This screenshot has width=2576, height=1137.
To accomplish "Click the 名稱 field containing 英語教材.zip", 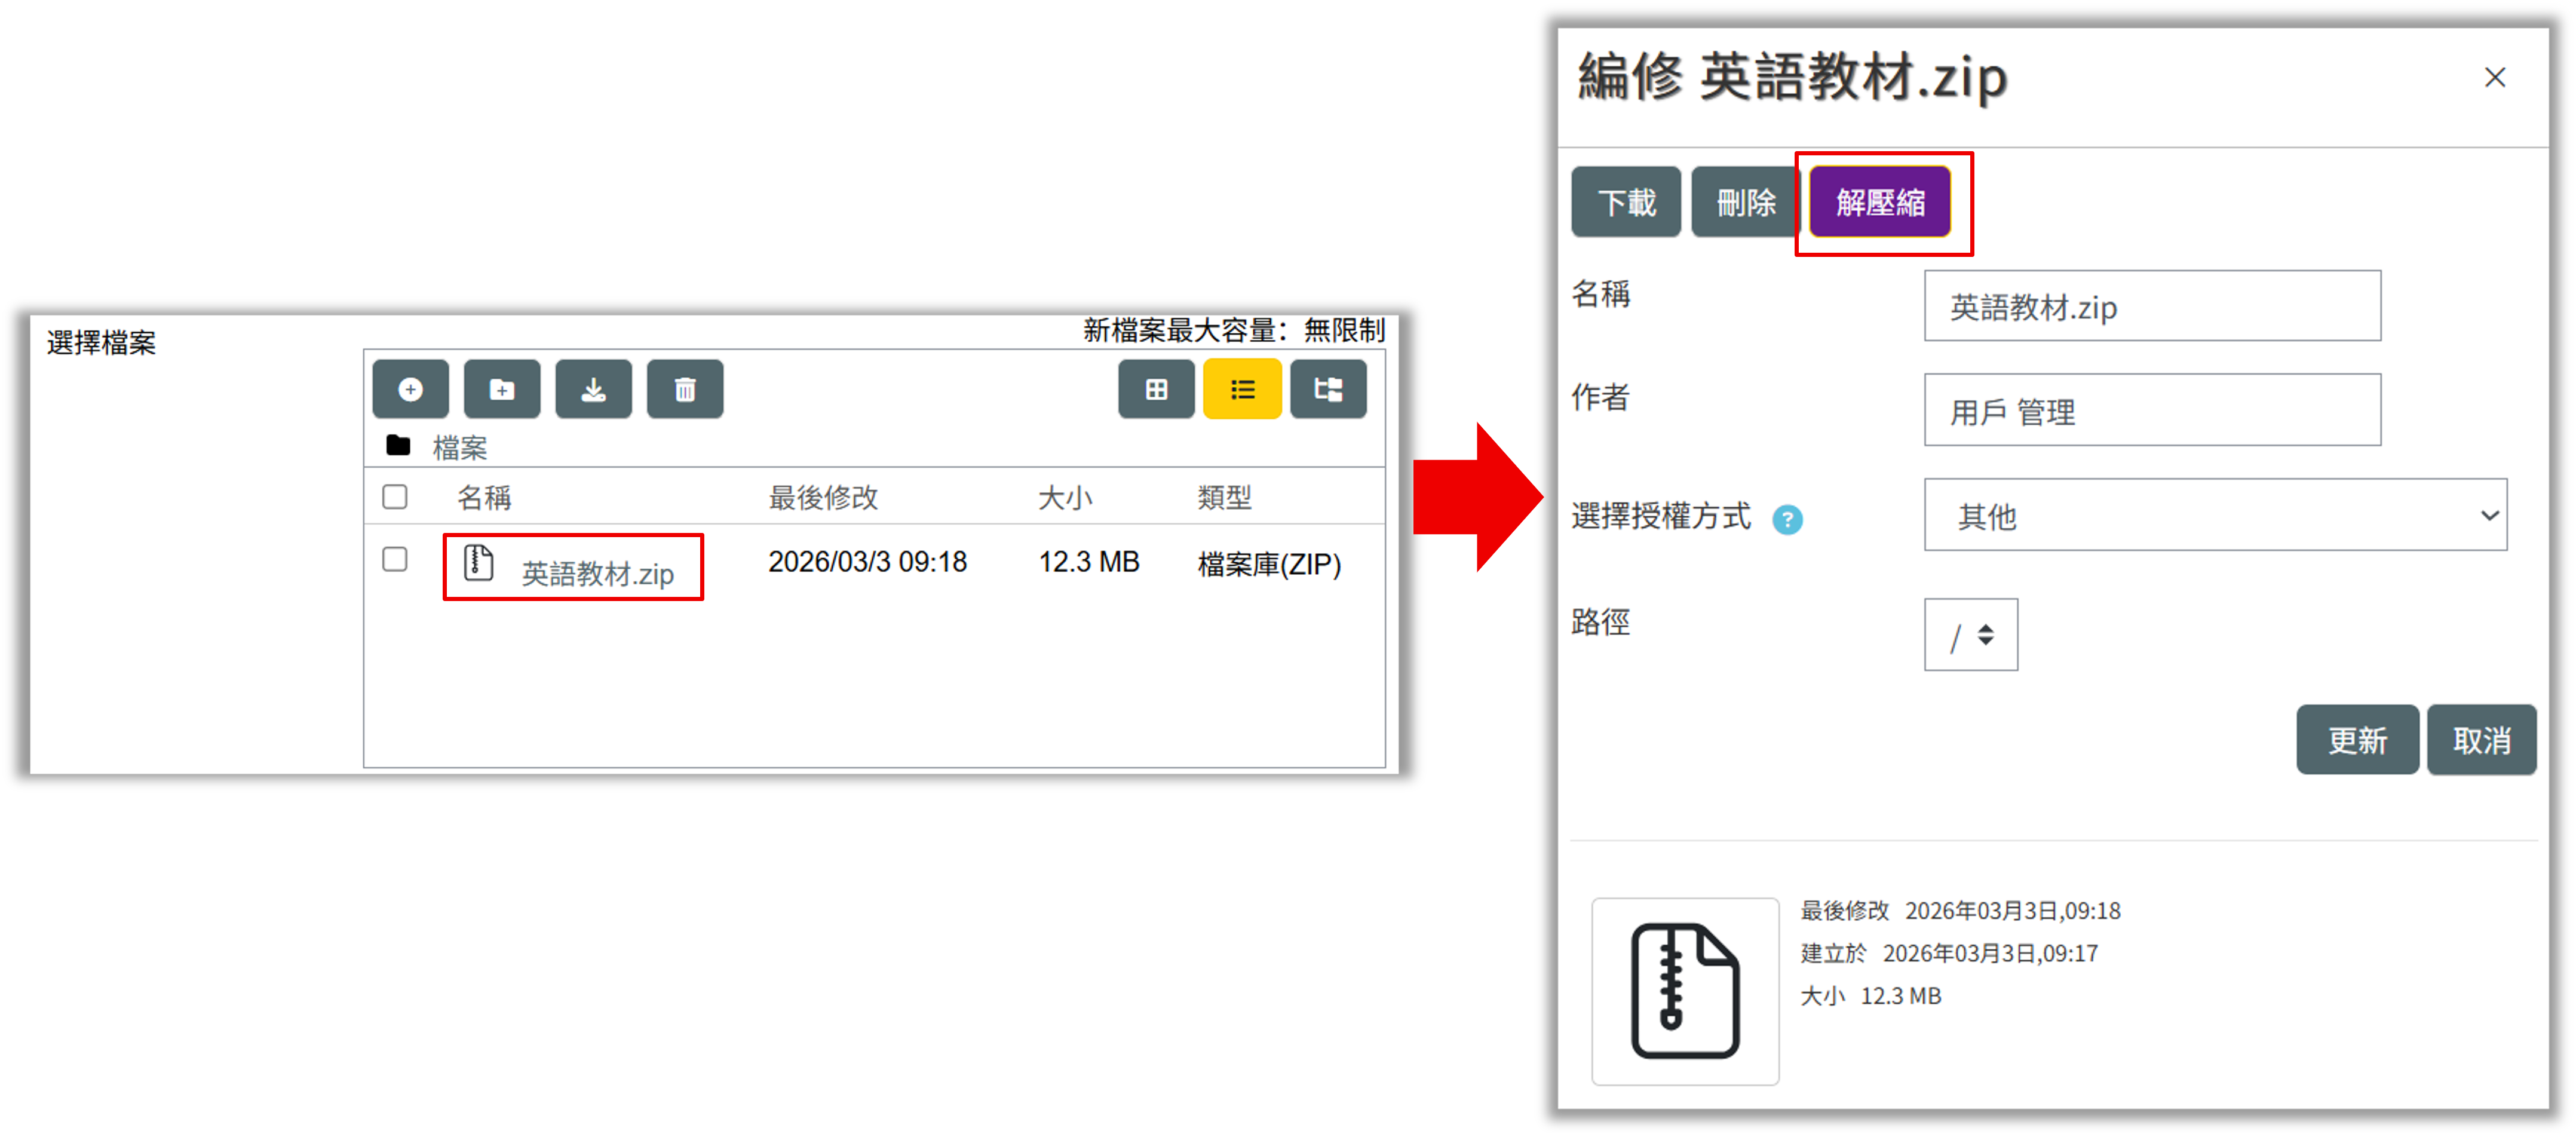I will point(2151,307).
